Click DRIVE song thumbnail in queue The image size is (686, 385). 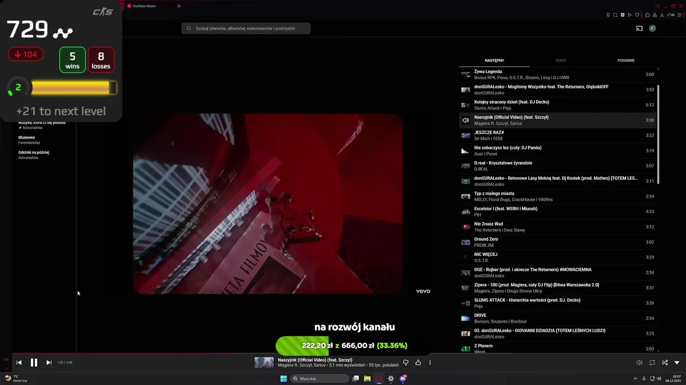click(x=465, y=318)
